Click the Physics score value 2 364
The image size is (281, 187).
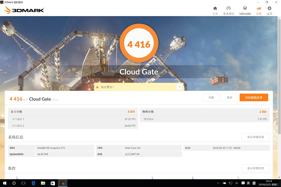tap(263, 112)
